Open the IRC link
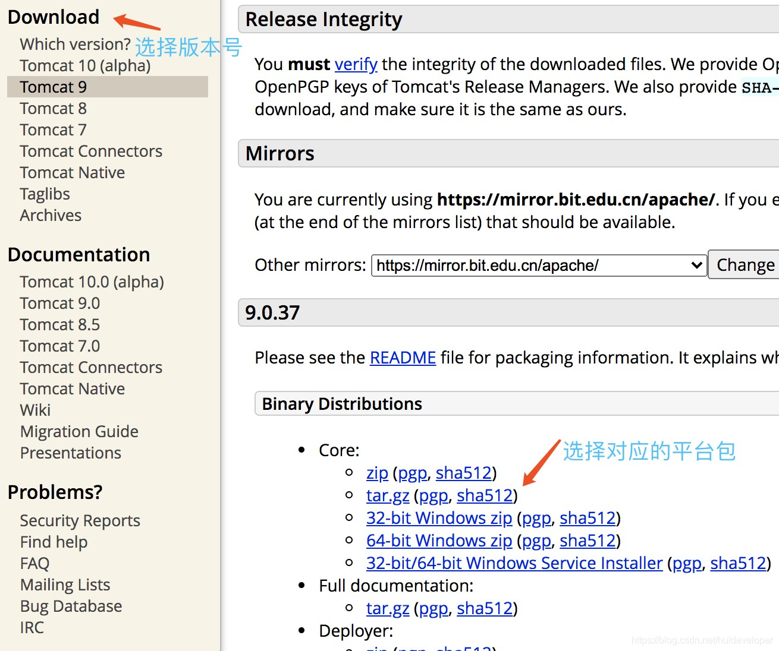The width and height of the screenshot is (779, 651). point(32,628)
